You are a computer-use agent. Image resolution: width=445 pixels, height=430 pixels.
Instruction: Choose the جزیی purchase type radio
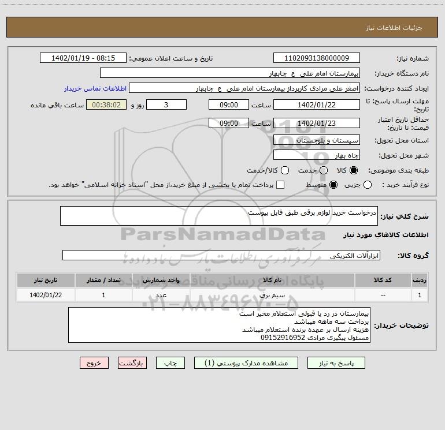click(367, 185)
